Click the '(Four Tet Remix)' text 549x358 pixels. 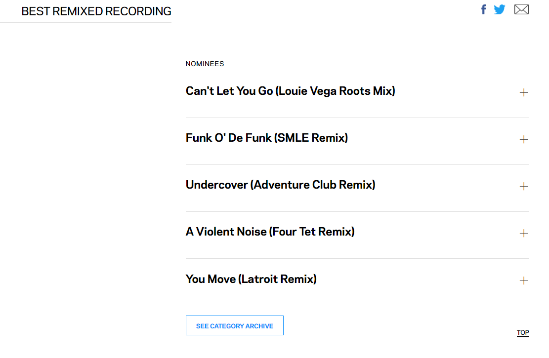(312, 232)
